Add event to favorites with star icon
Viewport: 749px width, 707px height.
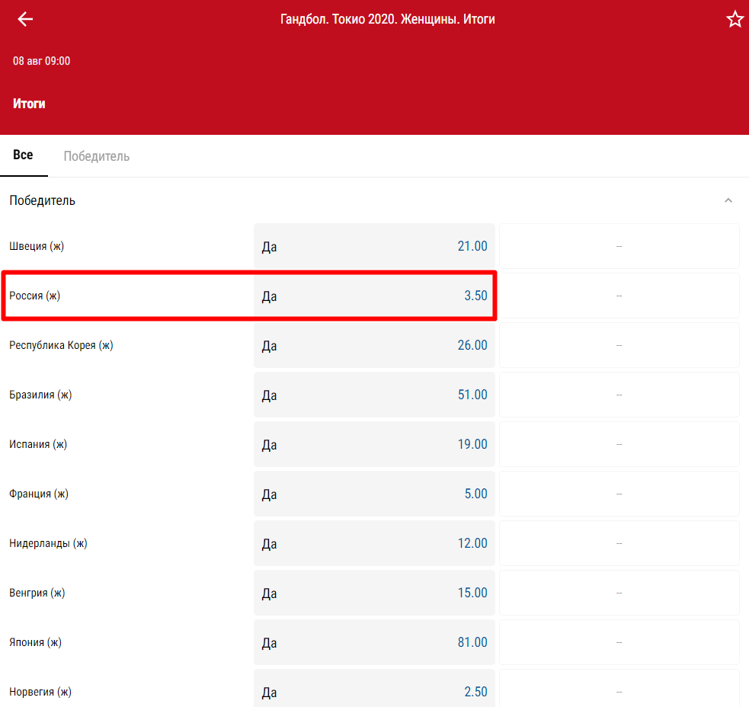click(735, 19)
